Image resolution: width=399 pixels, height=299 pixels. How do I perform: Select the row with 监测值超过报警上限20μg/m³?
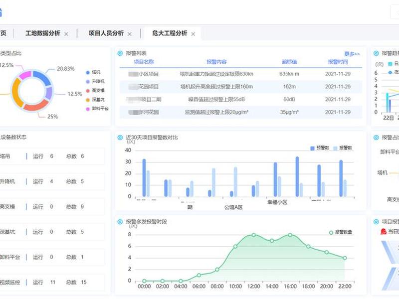tap(241, 112)
